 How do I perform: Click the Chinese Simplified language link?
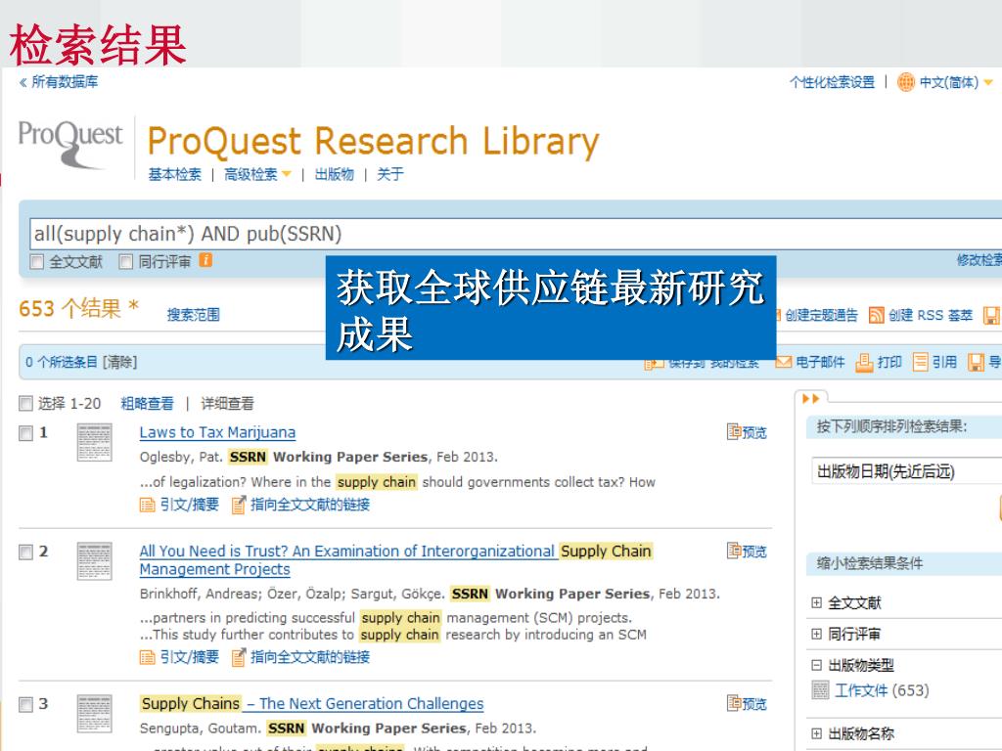[x=948, y=82]
